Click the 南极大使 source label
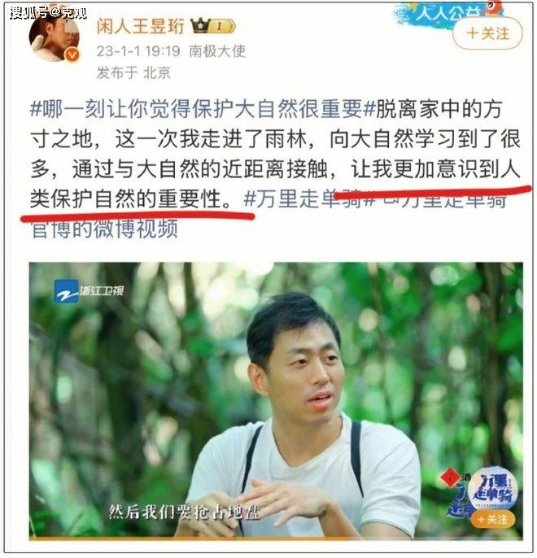 coord(217,51)
